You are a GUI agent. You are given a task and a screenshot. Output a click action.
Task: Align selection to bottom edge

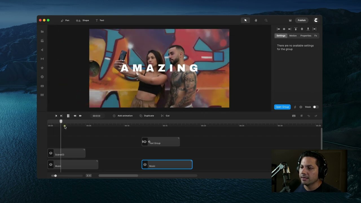pos(308,29)
